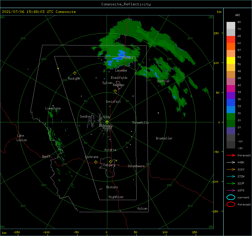The image size is (252, 236).
Task: Click the Calgary label
Action: 109,165
